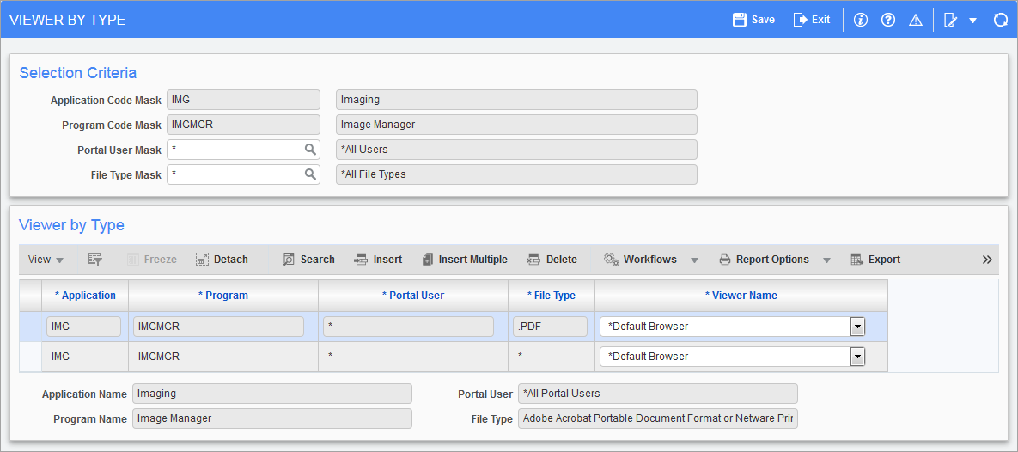
Task: Click Insert Multiple in the toolbar
Action: 465,260
